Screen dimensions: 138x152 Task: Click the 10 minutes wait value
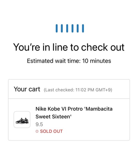click(x=97, y=61)
